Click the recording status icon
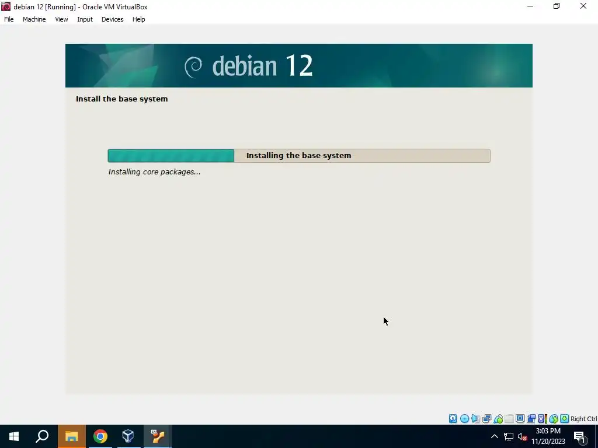598x448 pixels. [531, 419]
